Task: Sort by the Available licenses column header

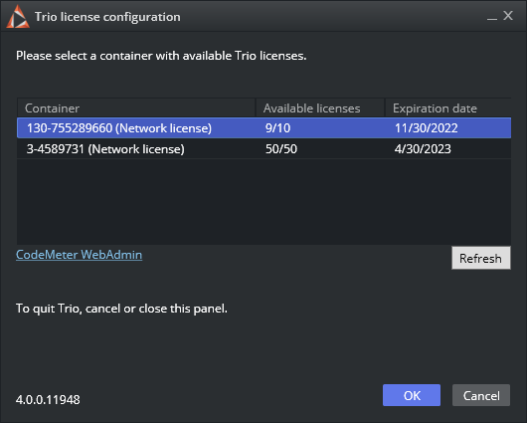Action: coord(320,108)
